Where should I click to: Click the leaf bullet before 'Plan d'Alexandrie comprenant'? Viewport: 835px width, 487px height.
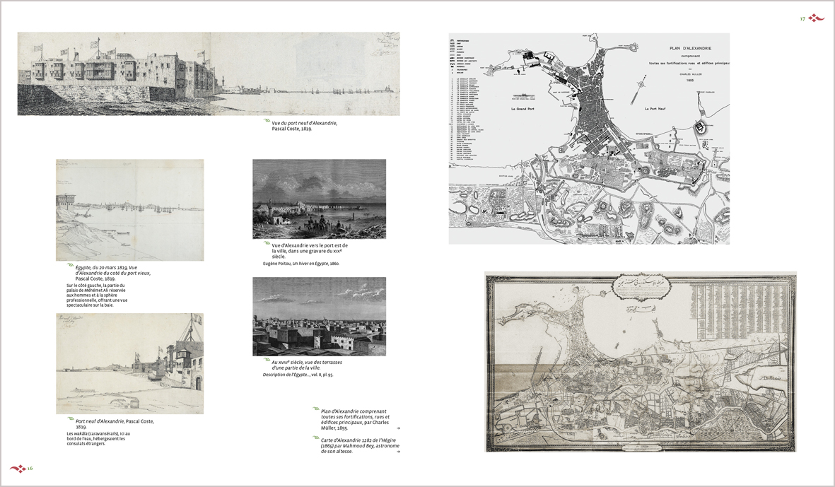(316, 409)
